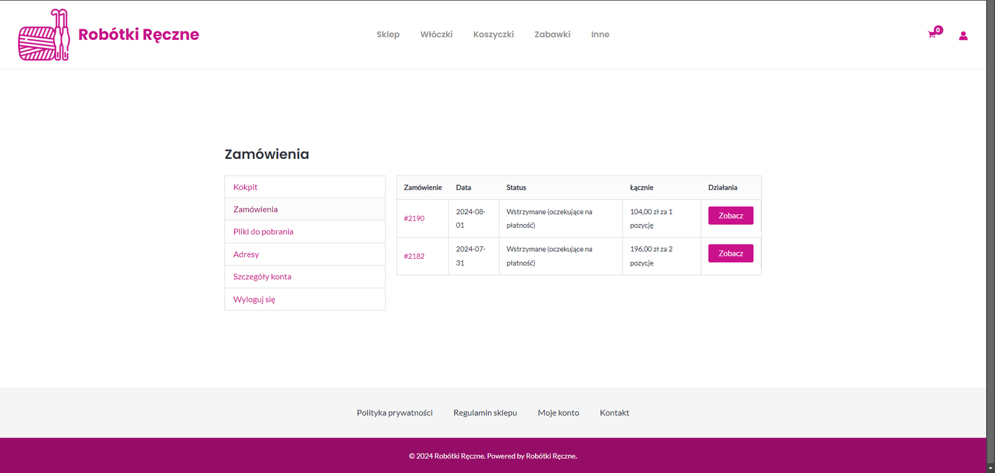Open Polityka prywatności footer link

click(394, 413)
